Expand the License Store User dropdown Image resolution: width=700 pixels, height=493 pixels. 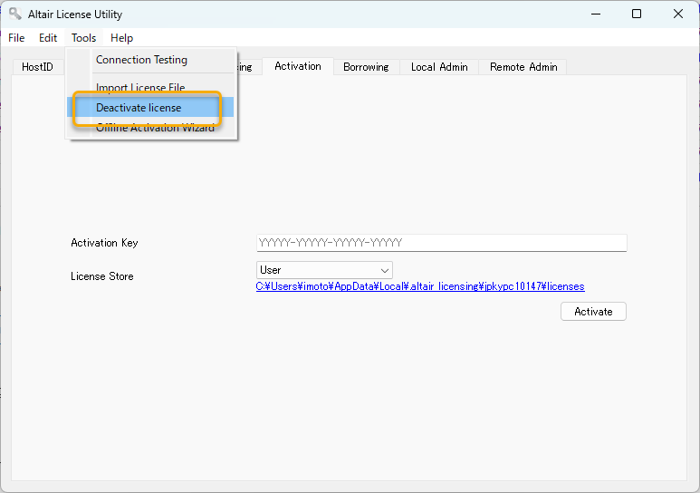tap(324, 270)
